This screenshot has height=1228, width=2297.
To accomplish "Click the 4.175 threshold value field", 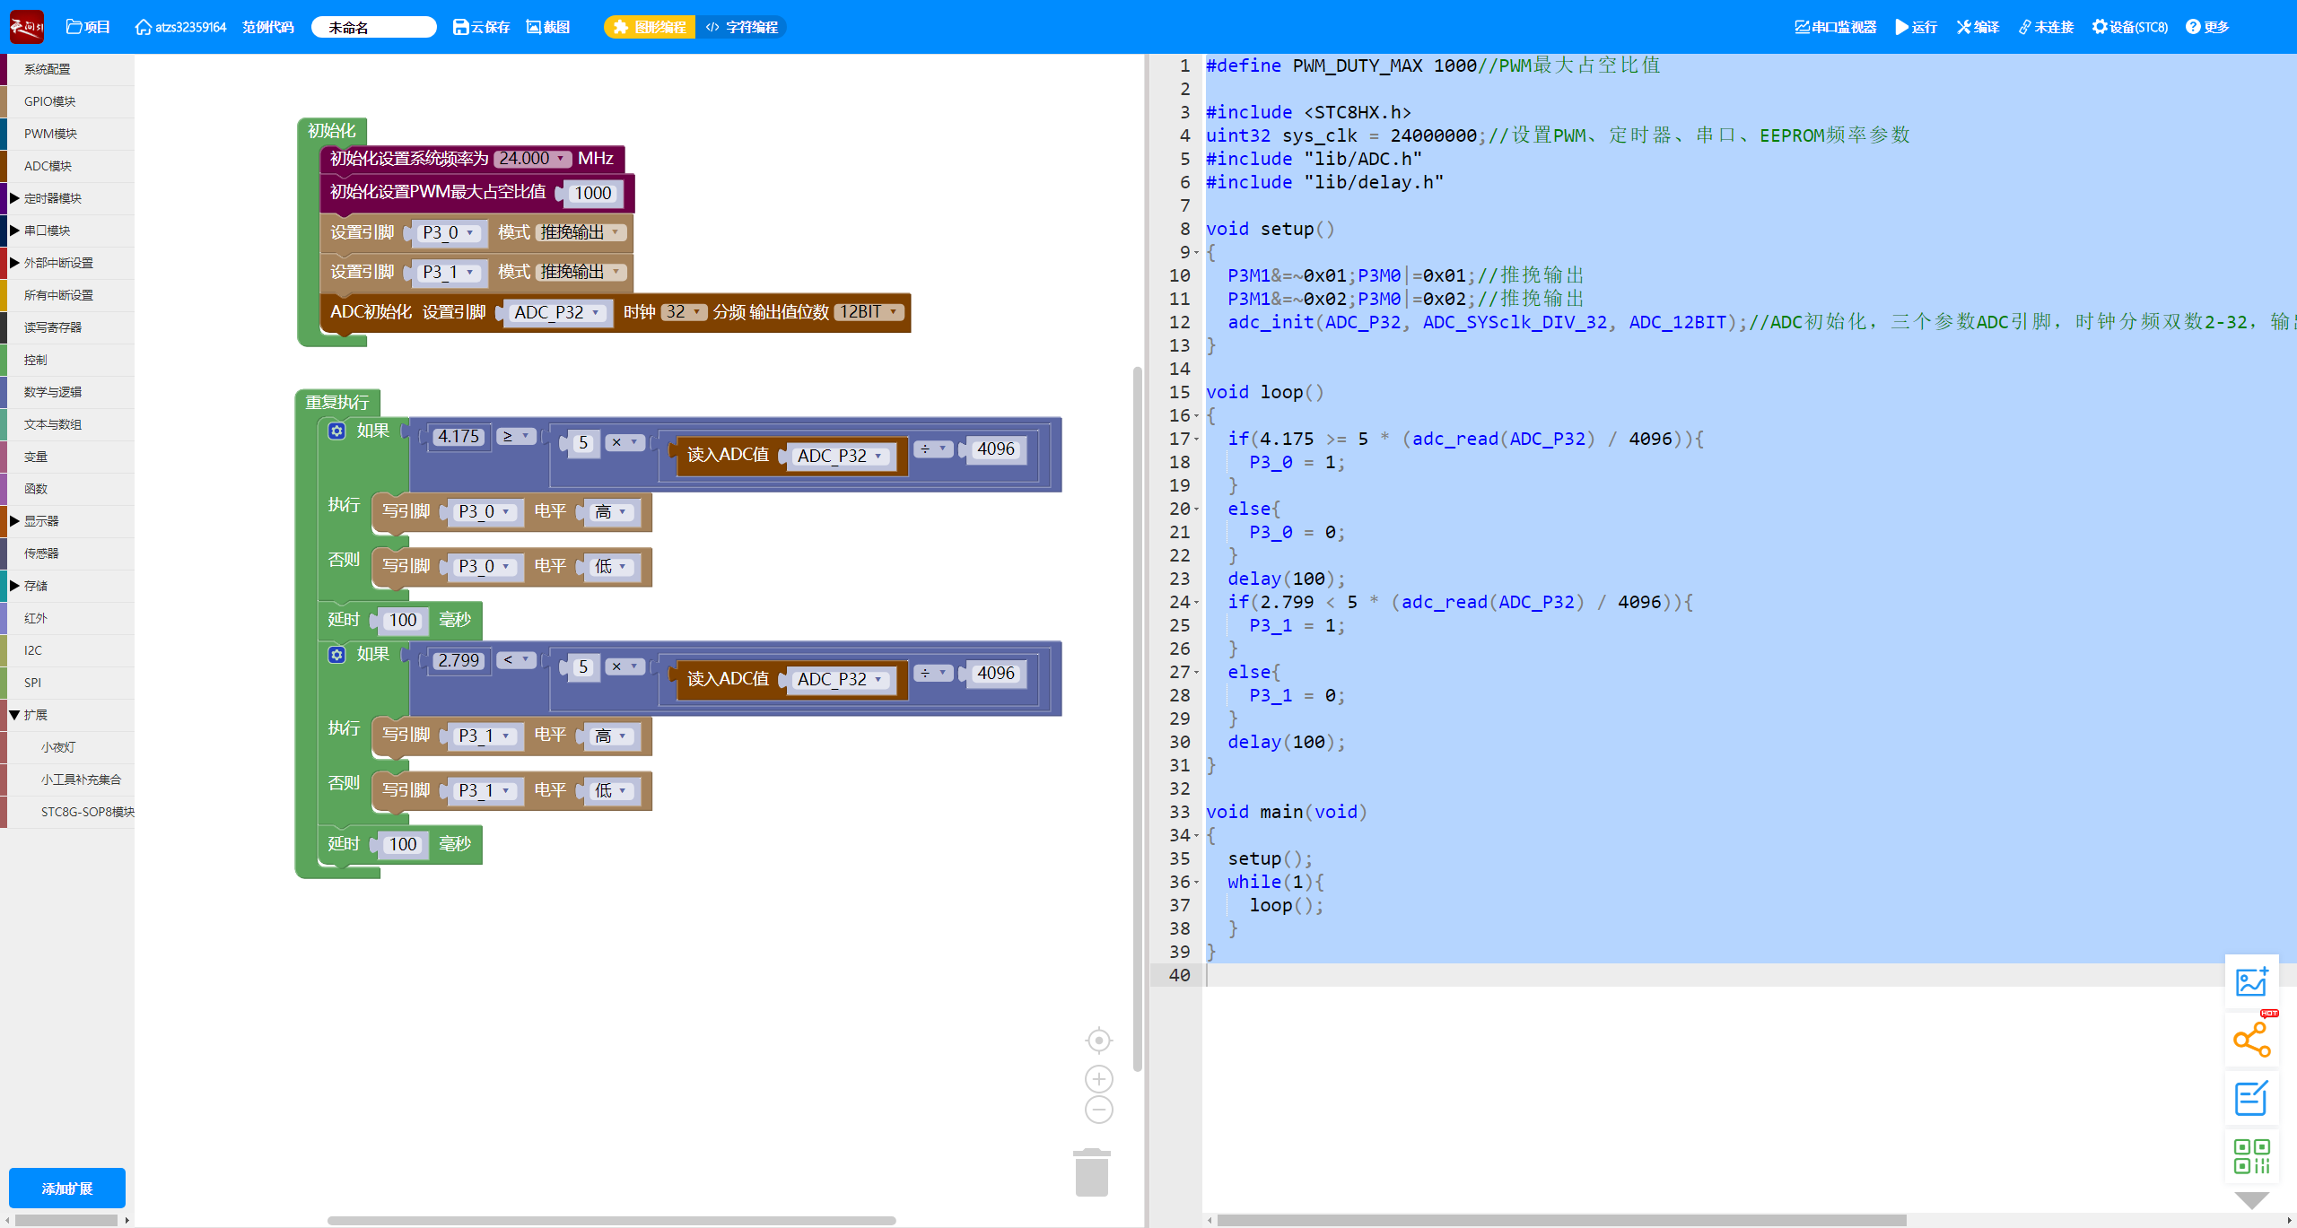I will pos(459,437).
